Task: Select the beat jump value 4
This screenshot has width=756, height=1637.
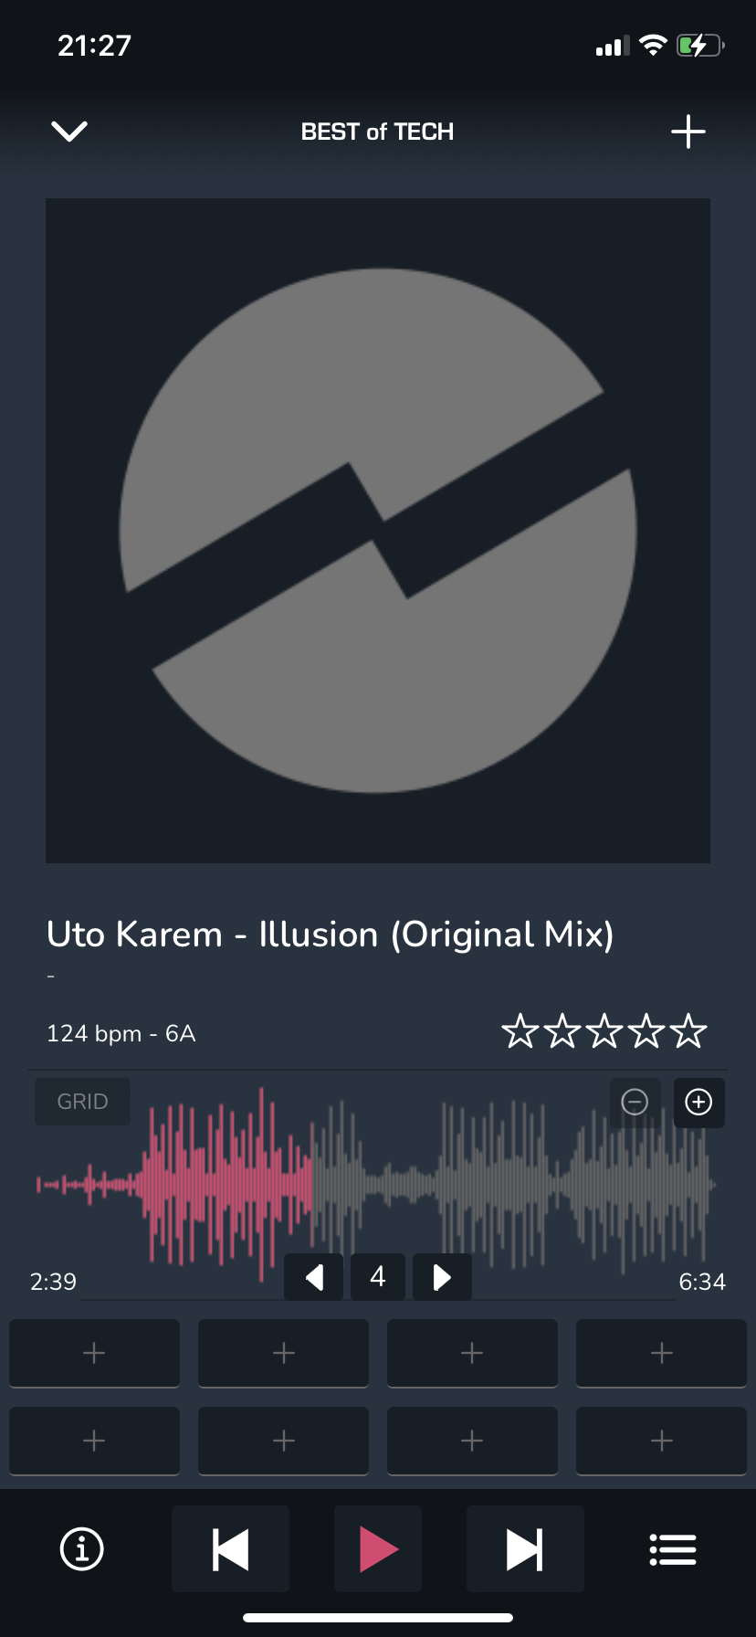Action: coord(378,1277)
